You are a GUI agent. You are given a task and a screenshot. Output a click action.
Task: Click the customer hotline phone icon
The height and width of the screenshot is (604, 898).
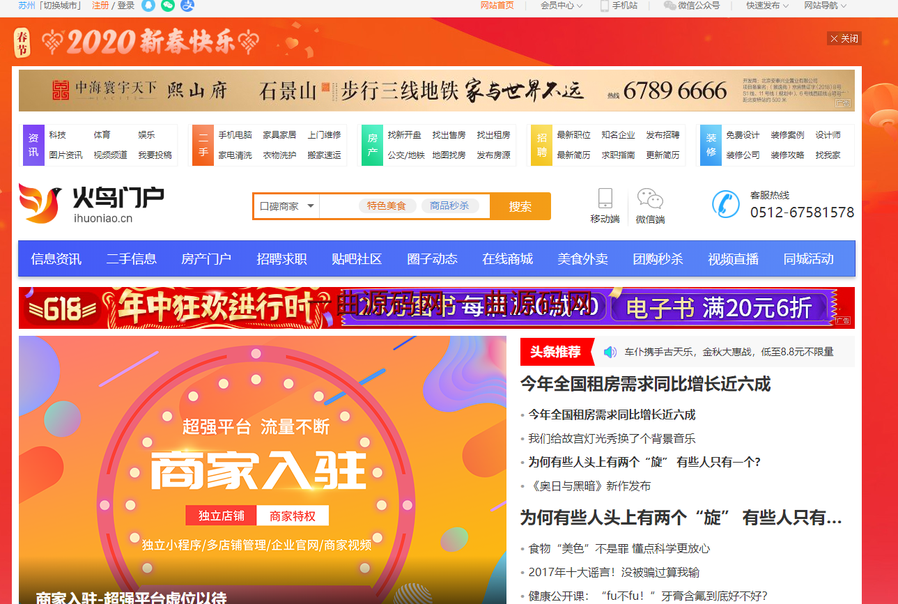[726, 203]
